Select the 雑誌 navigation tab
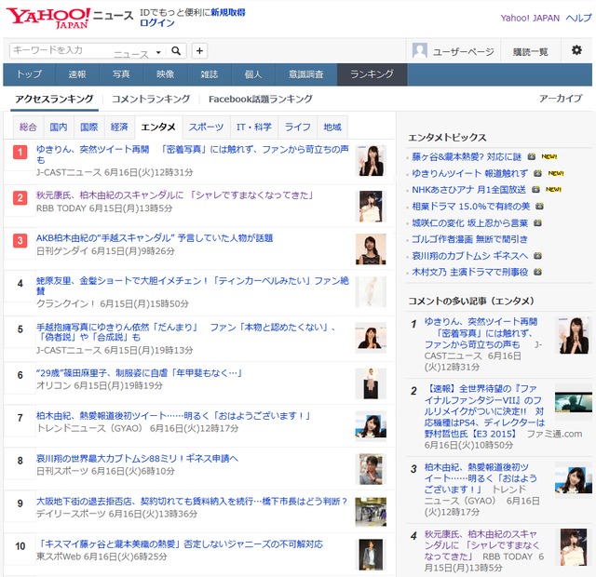 click(x=210, y=74)
